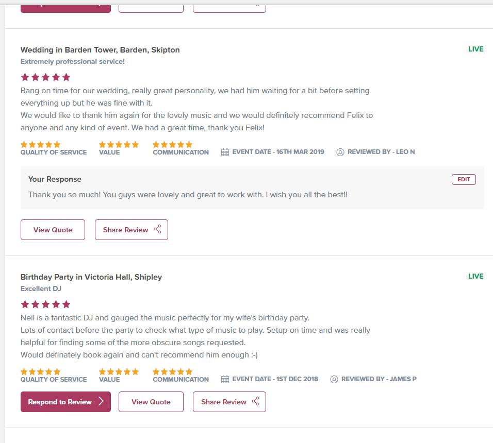This screenshot has height=443, width=493.
Task: Click share icon on Victoria Hall review
Action: tap(255, 402)
